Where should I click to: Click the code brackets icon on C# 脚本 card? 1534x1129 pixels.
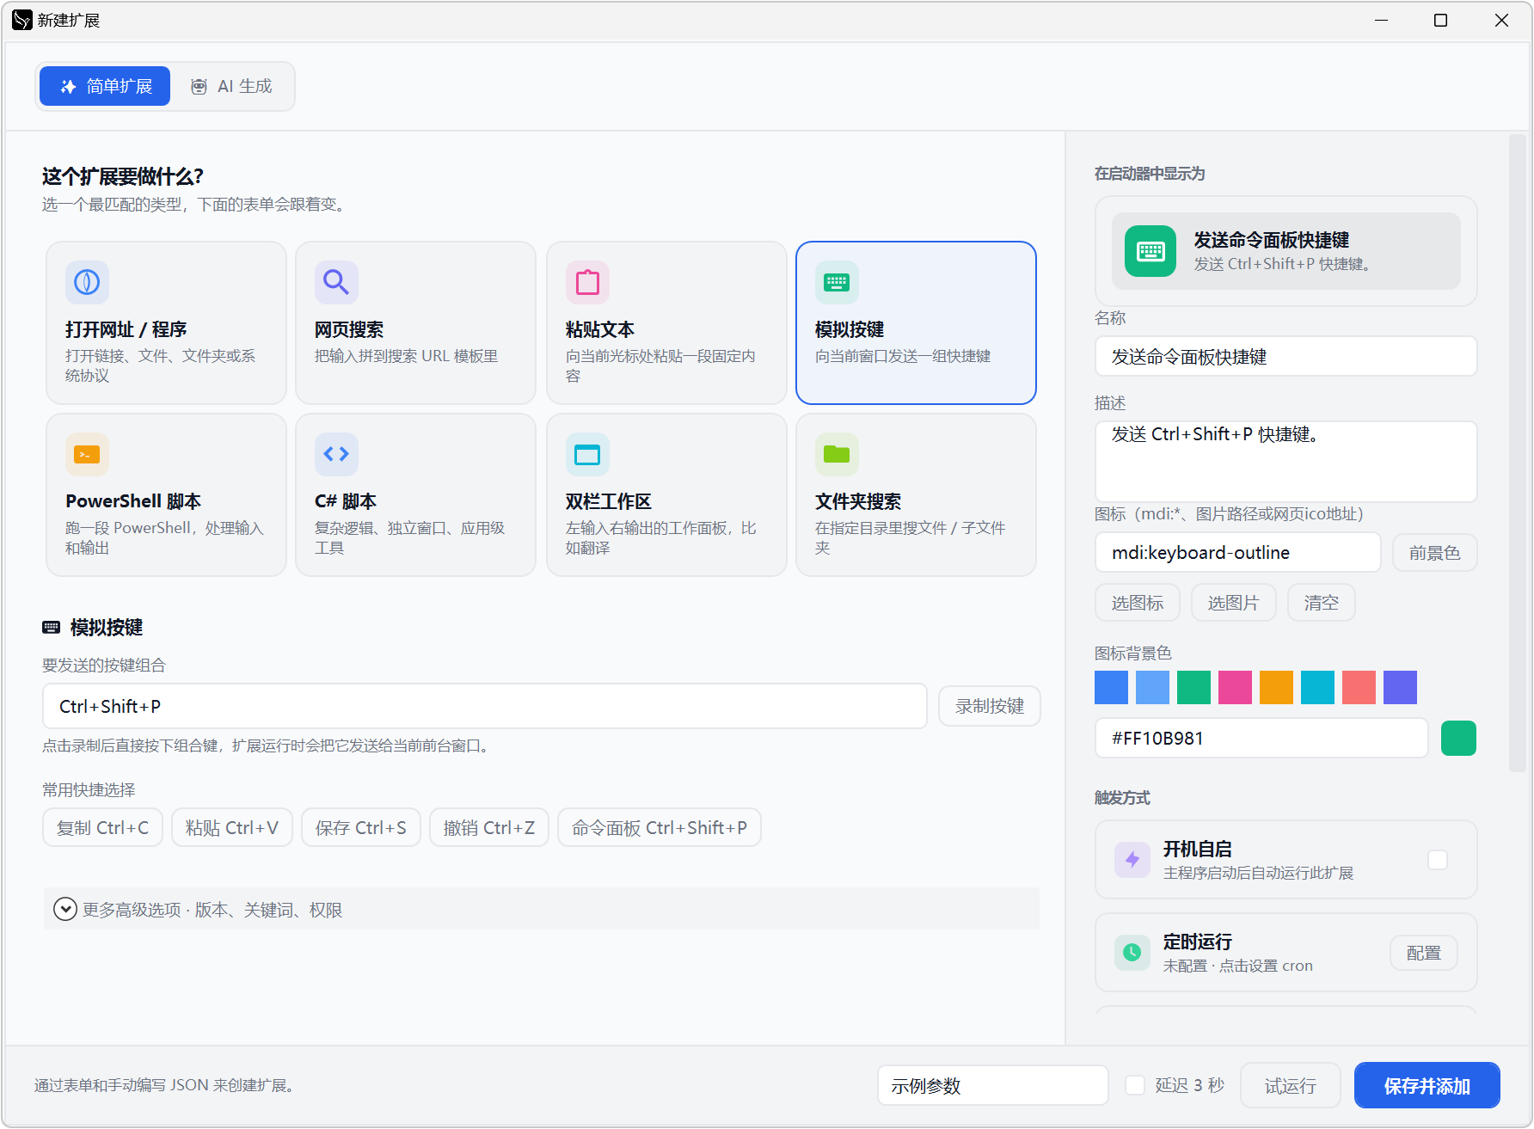point(336,454)
